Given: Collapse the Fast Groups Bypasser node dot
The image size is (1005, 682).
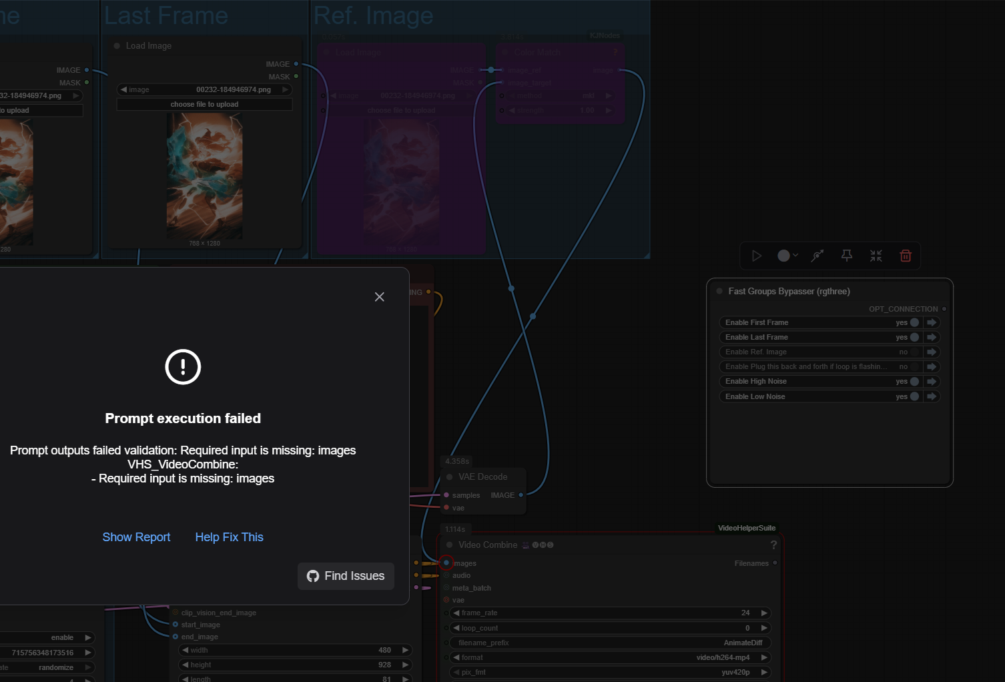Looking at the screenshot, I should click(719, 291).
